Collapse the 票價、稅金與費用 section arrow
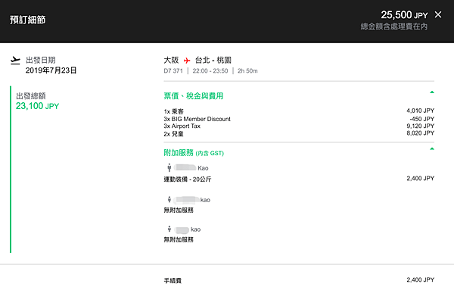This screenshot has width=454, height=287. [432, 92]
